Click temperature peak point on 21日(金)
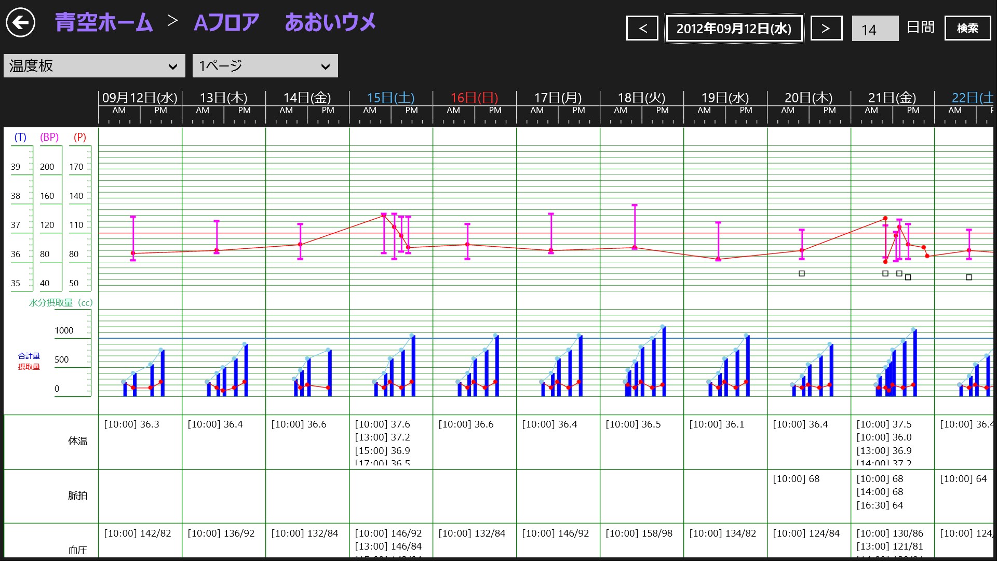 click(x=885, y=219)
